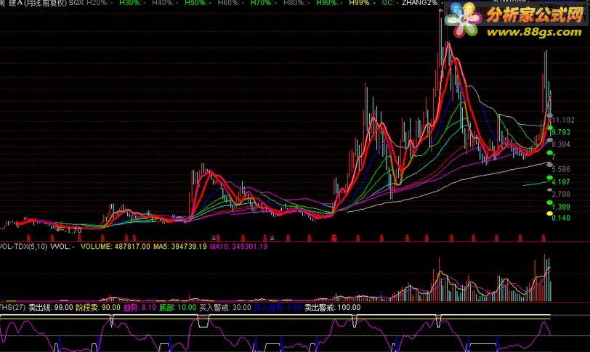Image resolution: width=590 pixels, height=352 pixels.
Task: Select the yellow H99% indicator label
Action: (362, 3)
